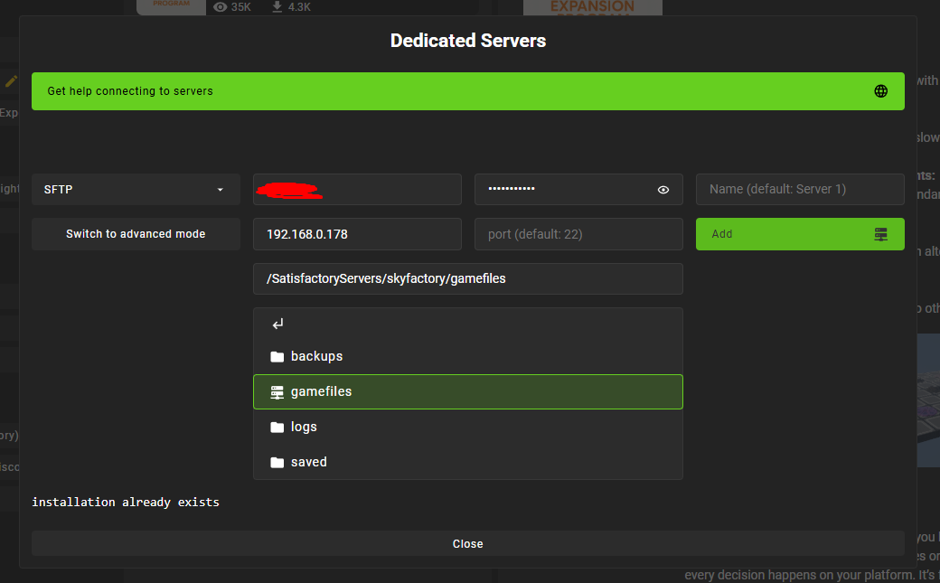The height and width of the screenshot is (583, 940).
Task: Select the 192.168.0.178 address field
Action: click(357, 234)
